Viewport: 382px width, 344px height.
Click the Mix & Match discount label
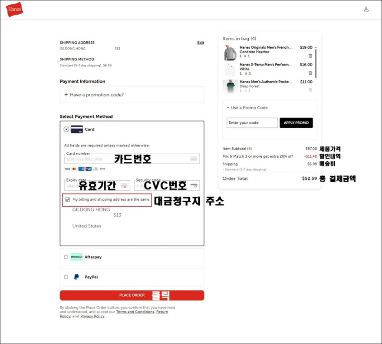[257, 156]
